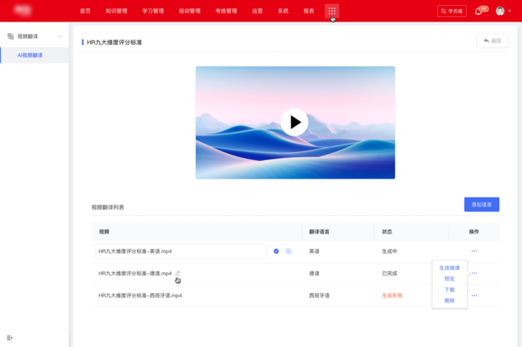Confirm the English filename with the checkmark
The height and width of the screenshot is (347, 522).
(x=276, y=251)
